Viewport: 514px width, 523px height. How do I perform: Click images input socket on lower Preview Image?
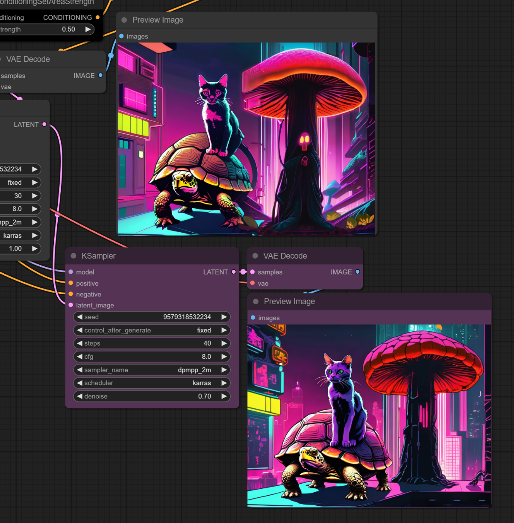[x=253, y=318]
